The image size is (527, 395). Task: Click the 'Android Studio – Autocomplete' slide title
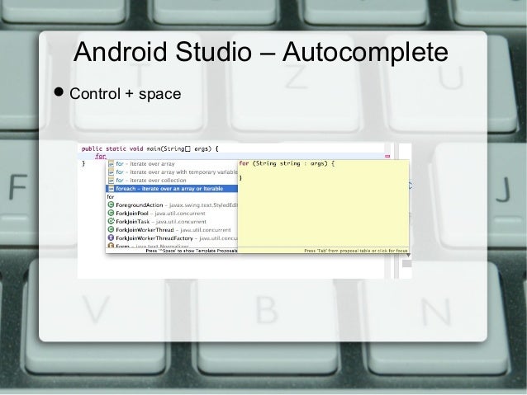tap(260, 52)
